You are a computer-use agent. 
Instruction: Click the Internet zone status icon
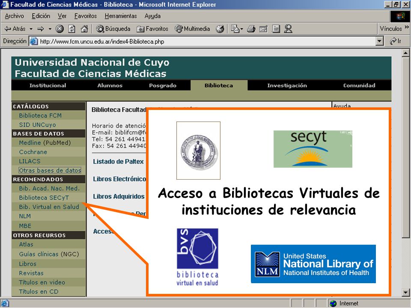click(x=333, y=303)
